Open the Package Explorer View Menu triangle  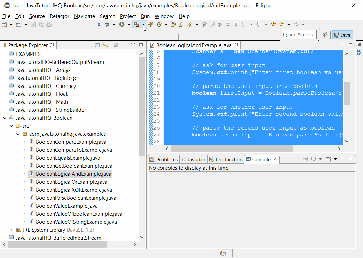pos(126,44)
